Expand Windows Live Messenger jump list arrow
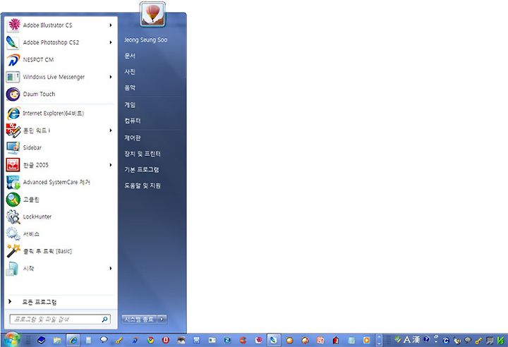Viewport: 508px width, 347px height. [x=111, y=77]
